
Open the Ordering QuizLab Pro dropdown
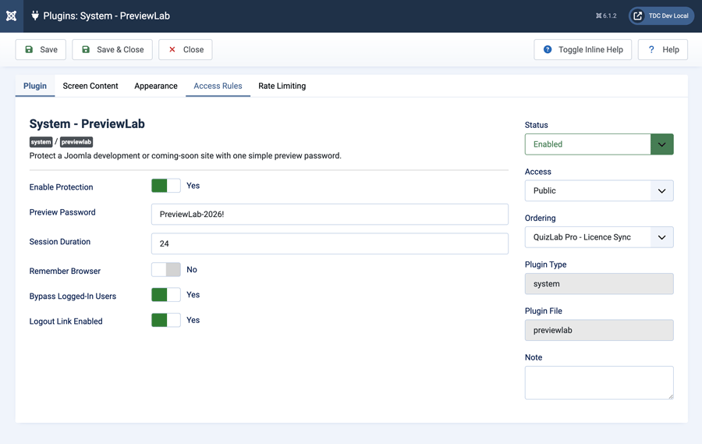[x=599, y=237]
